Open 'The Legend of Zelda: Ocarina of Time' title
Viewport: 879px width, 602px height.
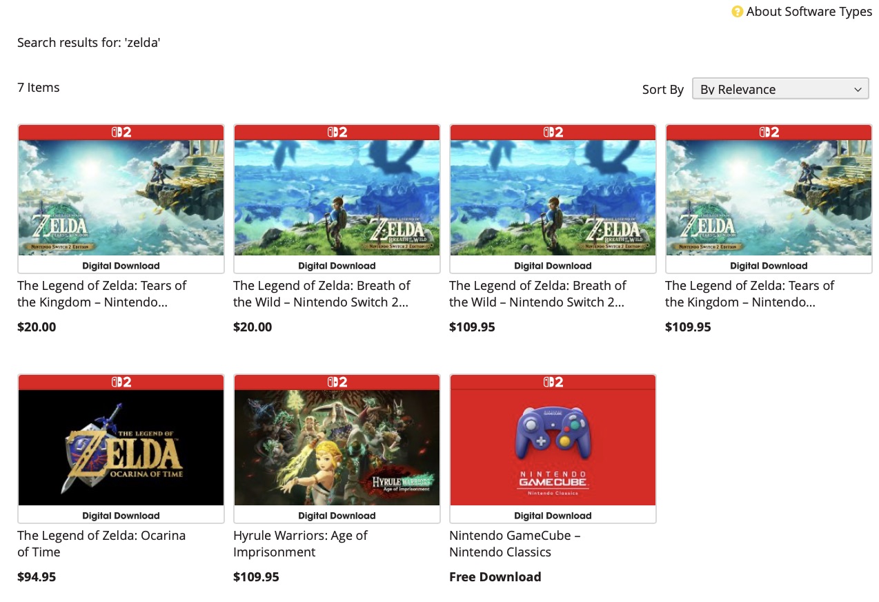(x=101, y=544)
